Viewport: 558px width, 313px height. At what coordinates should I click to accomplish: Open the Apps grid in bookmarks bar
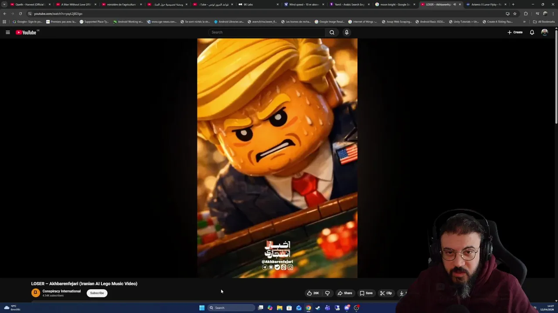click(x=4, y=22)
